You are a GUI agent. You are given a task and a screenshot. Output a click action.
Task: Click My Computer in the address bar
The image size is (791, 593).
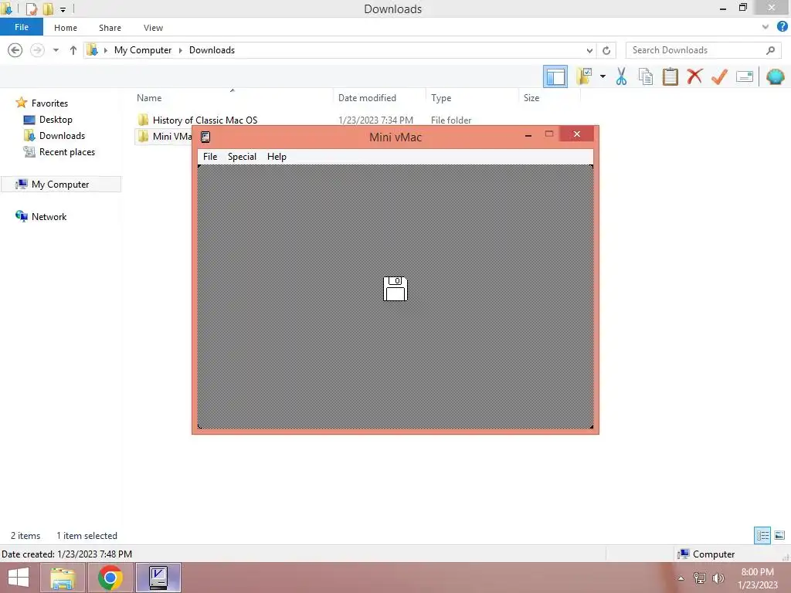point(143,50)
